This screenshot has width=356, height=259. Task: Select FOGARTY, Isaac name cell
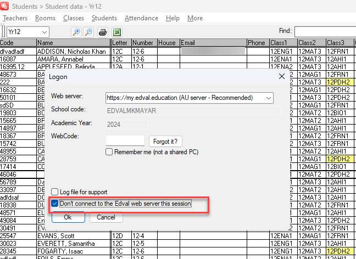pos(73,251)
